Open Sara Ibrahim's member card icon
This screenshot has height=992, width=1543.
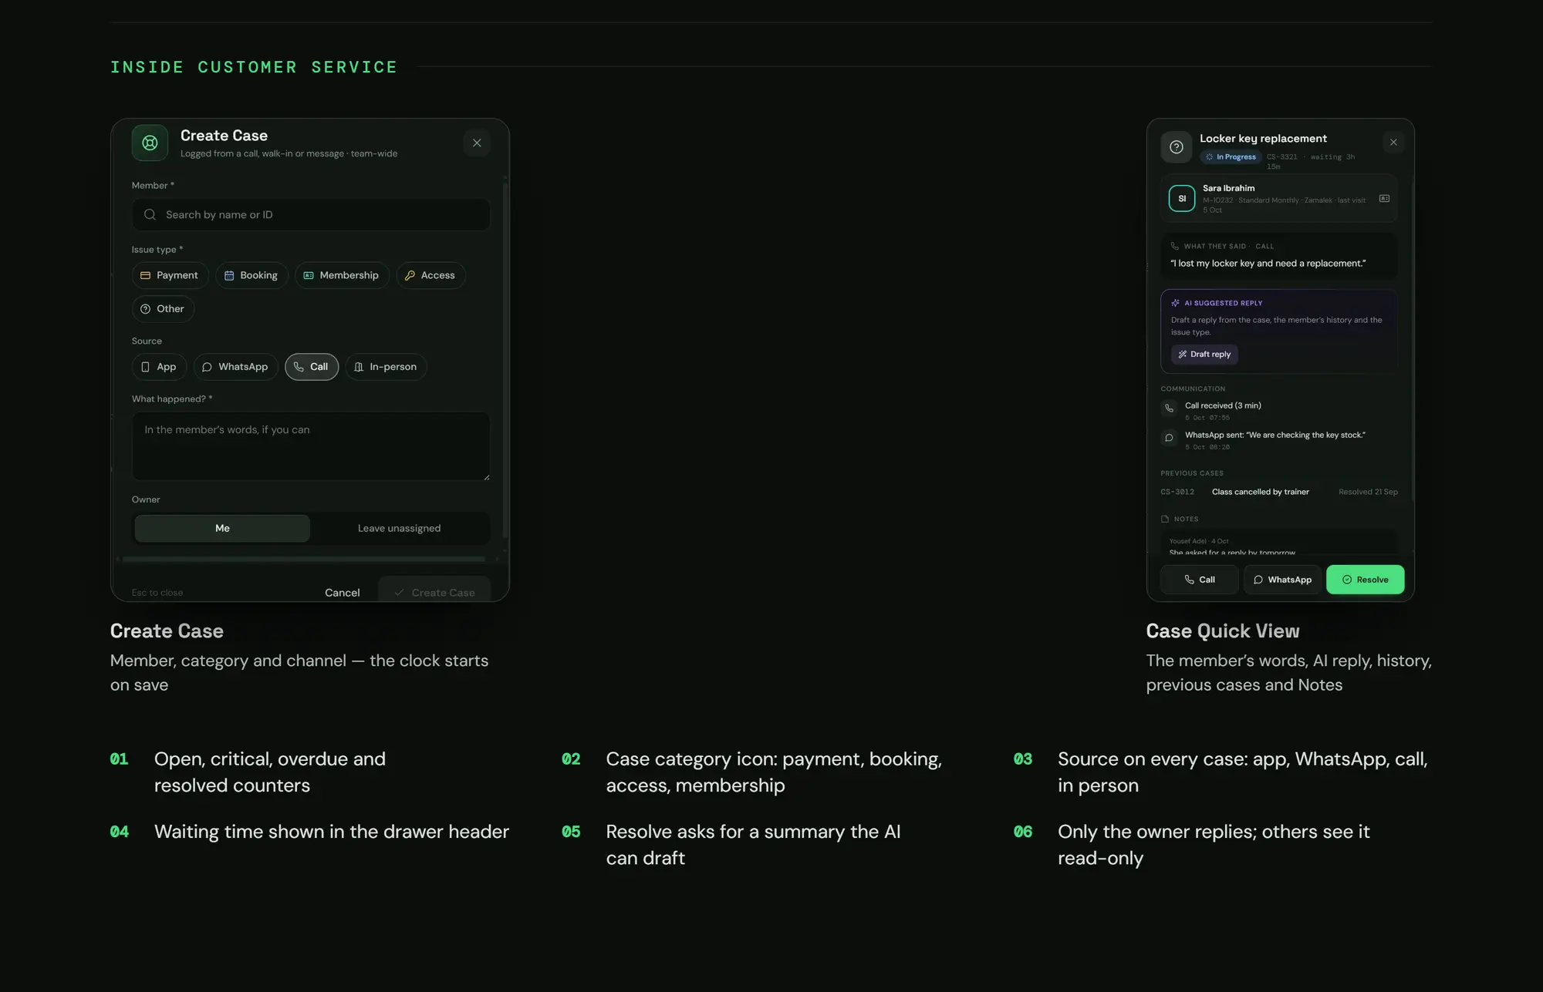(x=1385, y=198)
